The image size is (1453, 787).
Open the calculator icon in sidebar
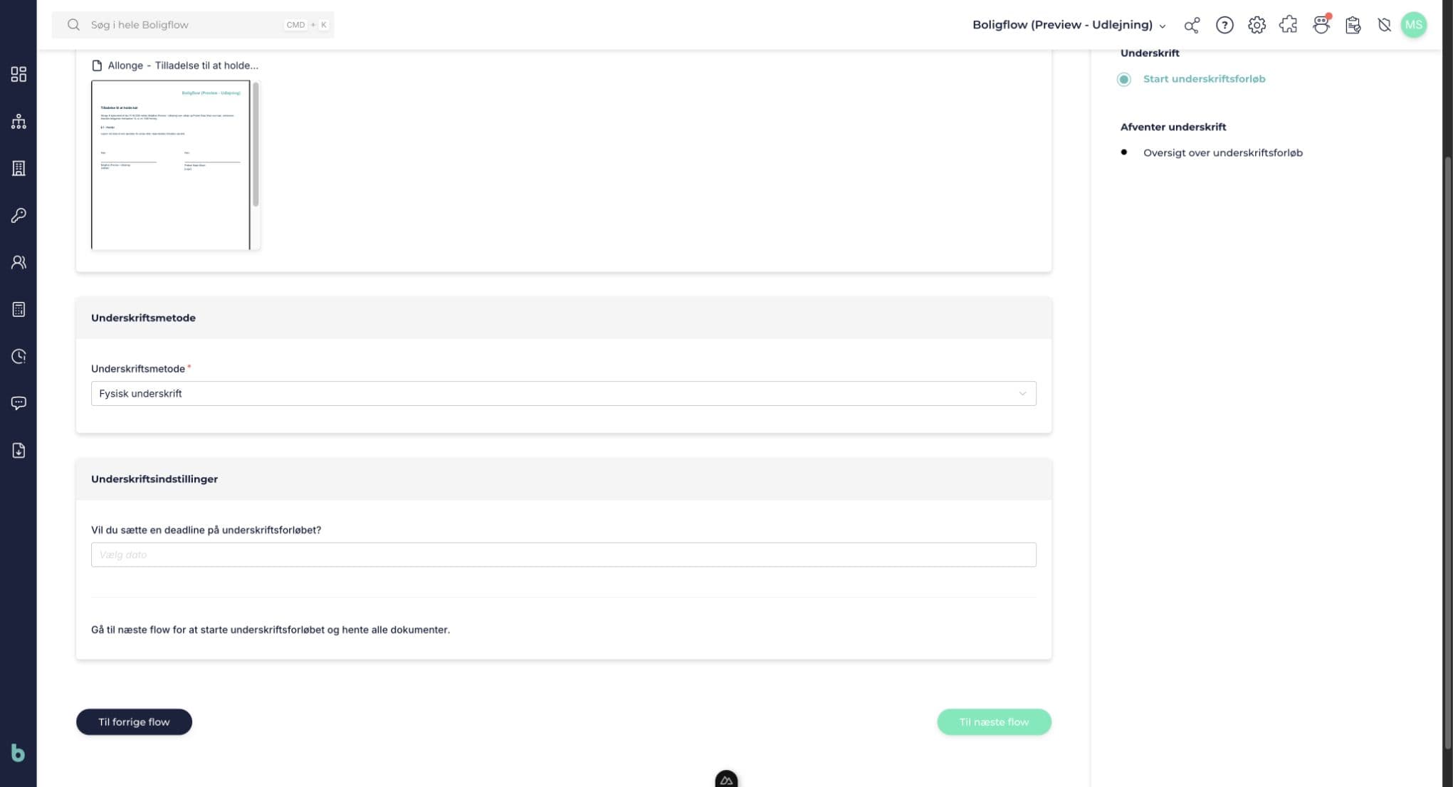pyautogui.click(x=19, y=309)
